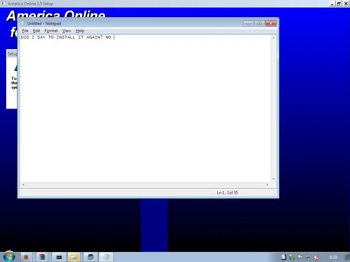Image resolution: width=350 pixels, height=262 pixels.
Task: Open the Format menu in Notepad
Action: (x=51, y=31)
